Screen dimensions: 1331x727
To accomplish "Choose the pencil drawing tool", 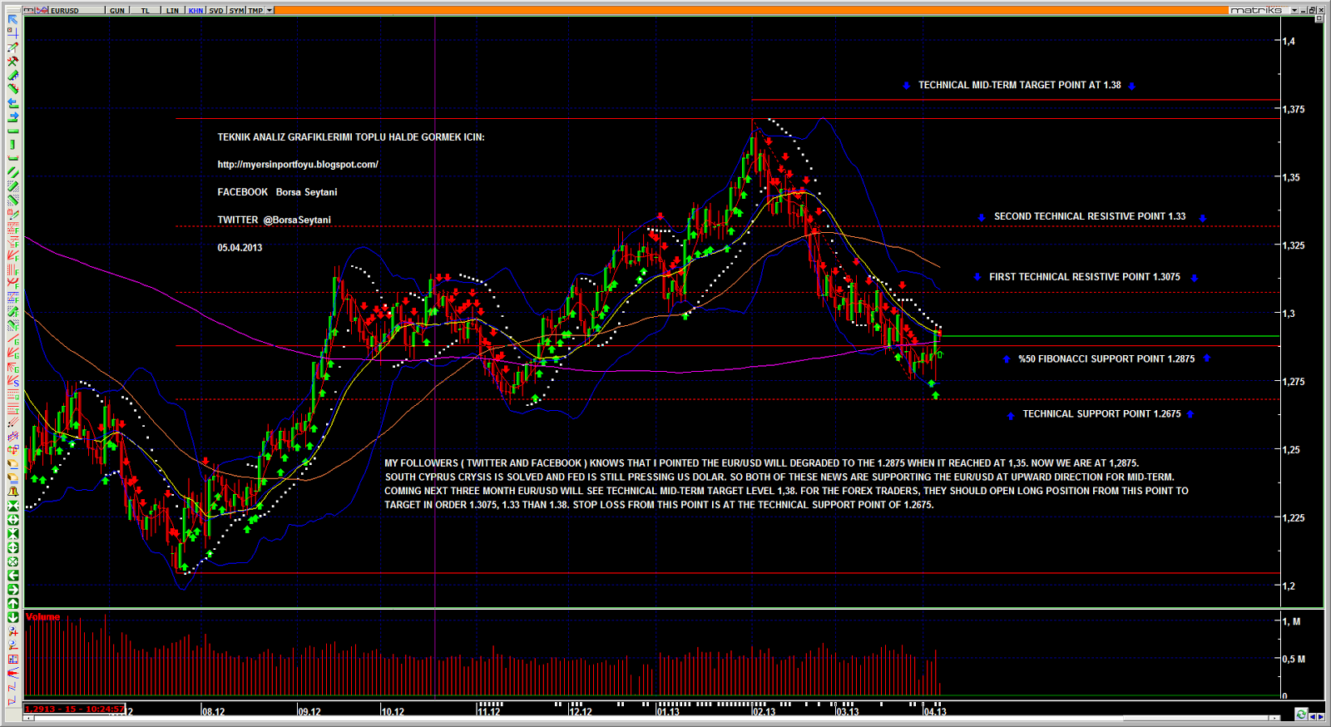I will point(12,47).
